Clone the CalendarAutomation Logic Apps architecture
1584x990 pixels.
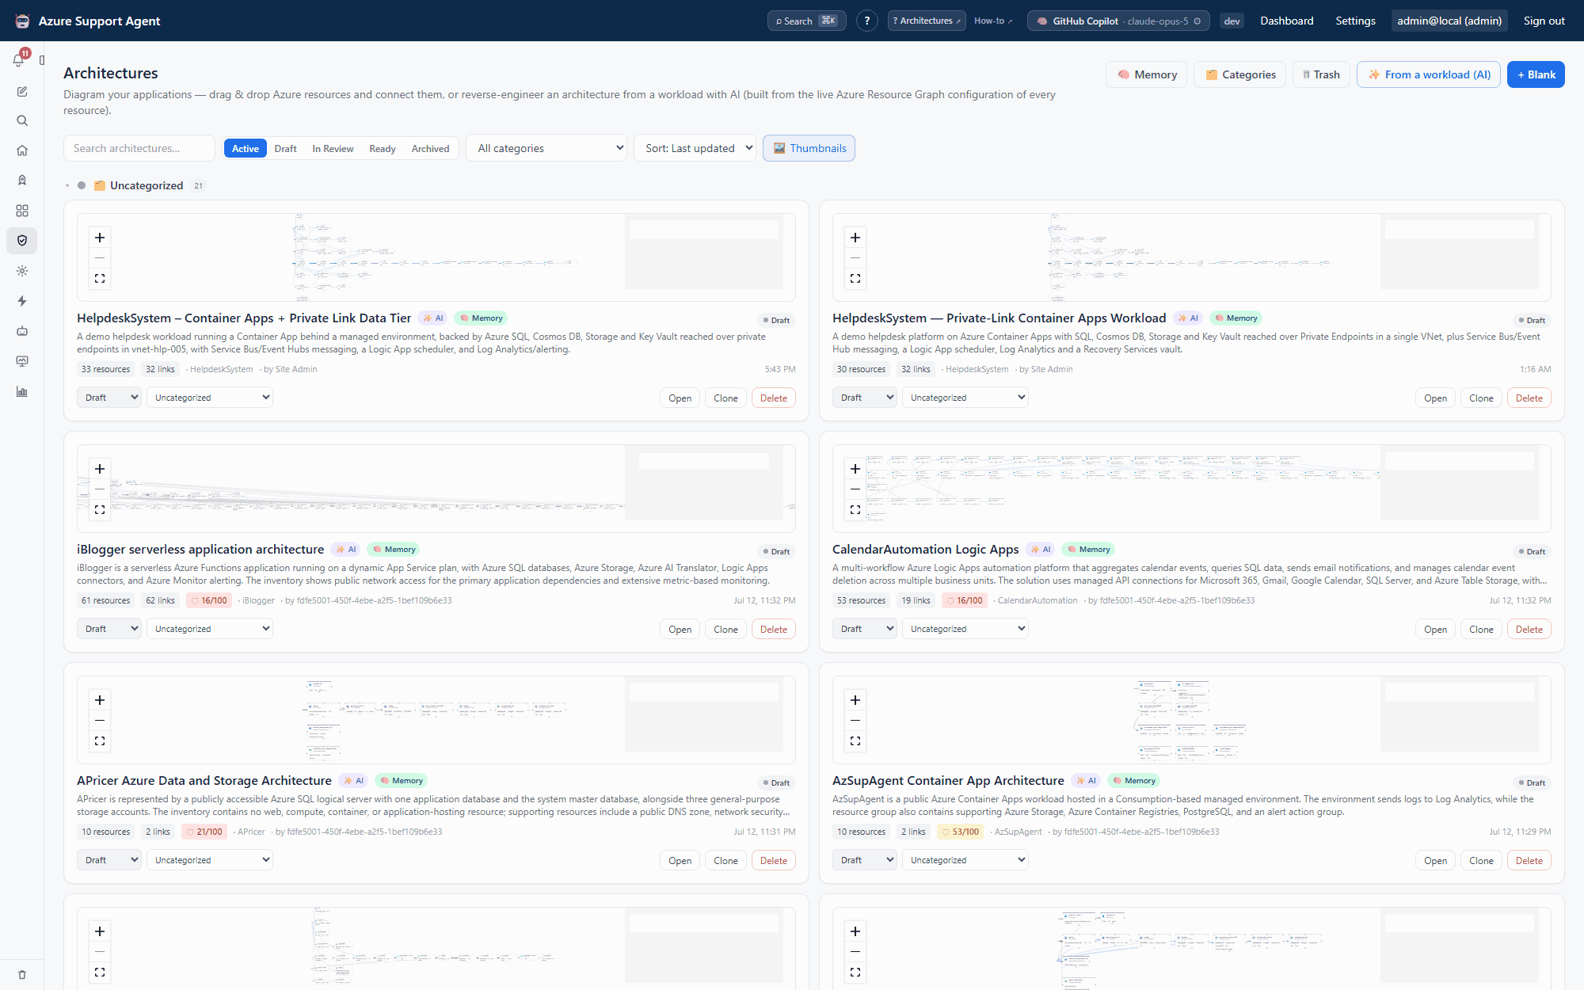[1481, 630]
